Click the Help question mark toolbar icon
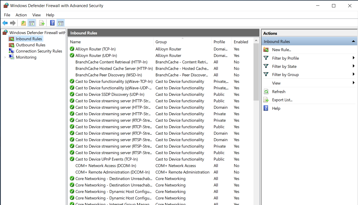Image resolution: width=358 pixels, height=205 pixels. point(52,23)
